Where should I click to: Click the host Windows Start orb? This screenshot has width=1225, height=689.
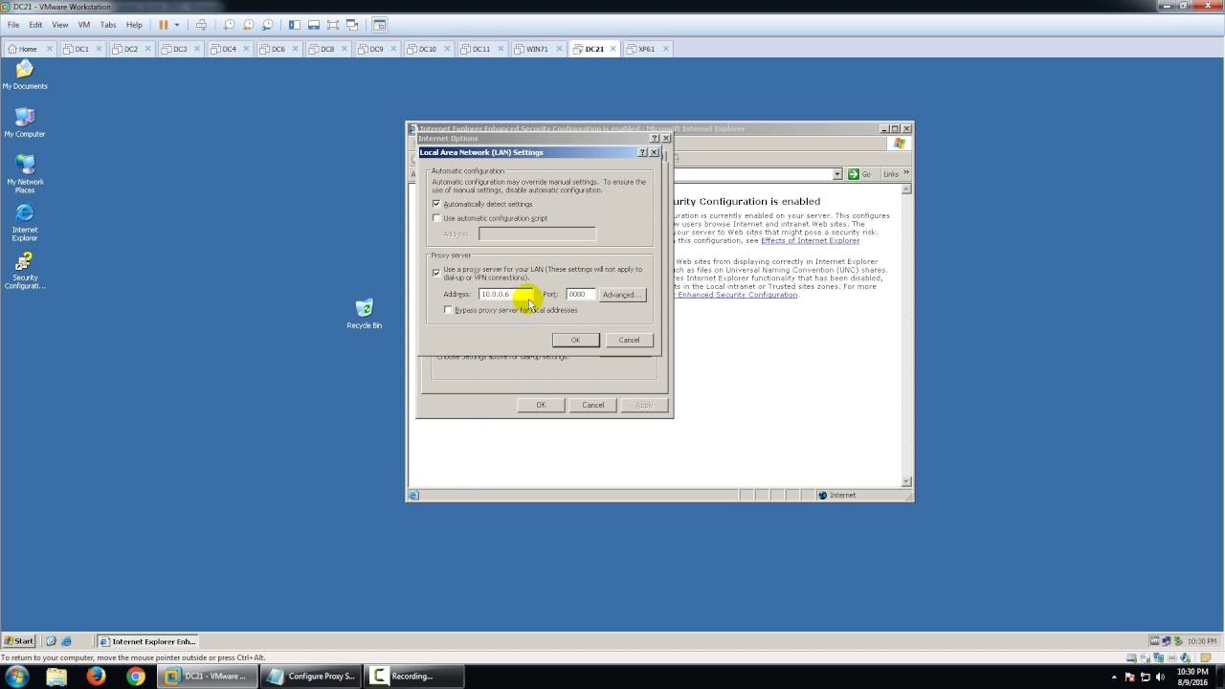click(x=16, y=676)
